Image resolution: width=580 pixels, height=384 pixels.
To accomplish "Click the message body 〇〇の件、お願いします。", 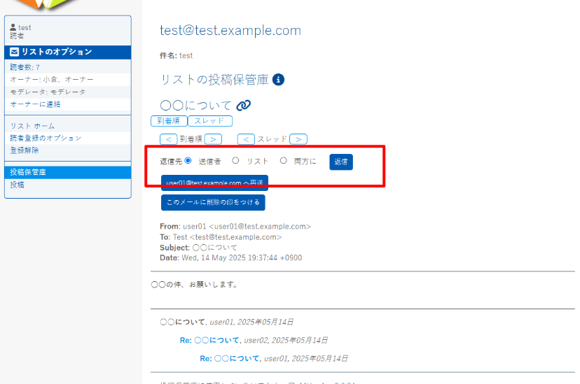I will click(195, 284).
